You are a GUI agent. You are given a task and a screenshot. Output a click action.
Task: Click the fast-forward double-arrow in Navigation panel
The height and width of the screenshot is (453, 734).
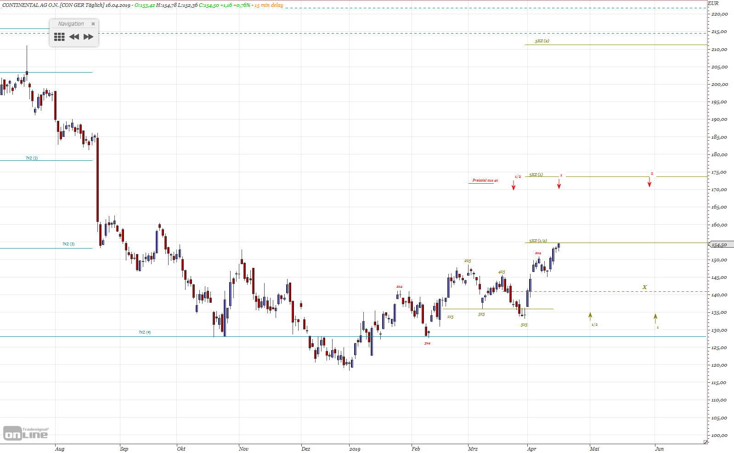(x=89, y=37)
